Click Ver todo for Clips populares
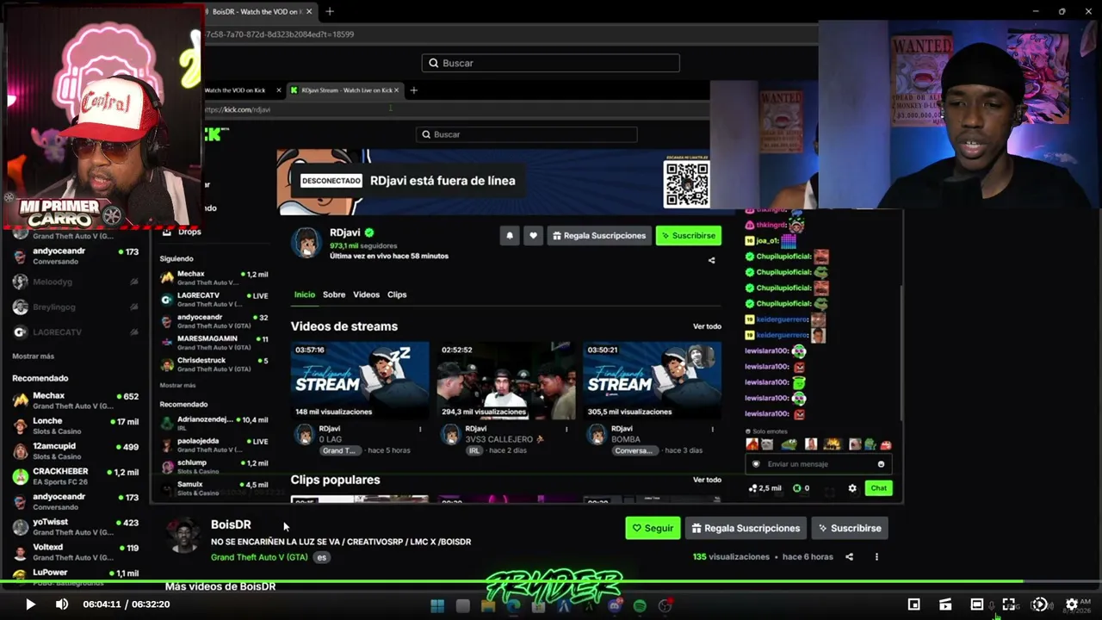Screen dimensions: 1102x620 point(707,480)
